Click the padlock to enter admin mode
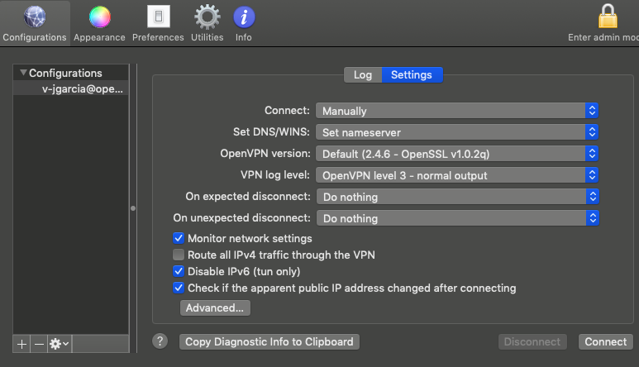Image resolution: width=639 pixels, height=367 pixels. pos(608,17)
